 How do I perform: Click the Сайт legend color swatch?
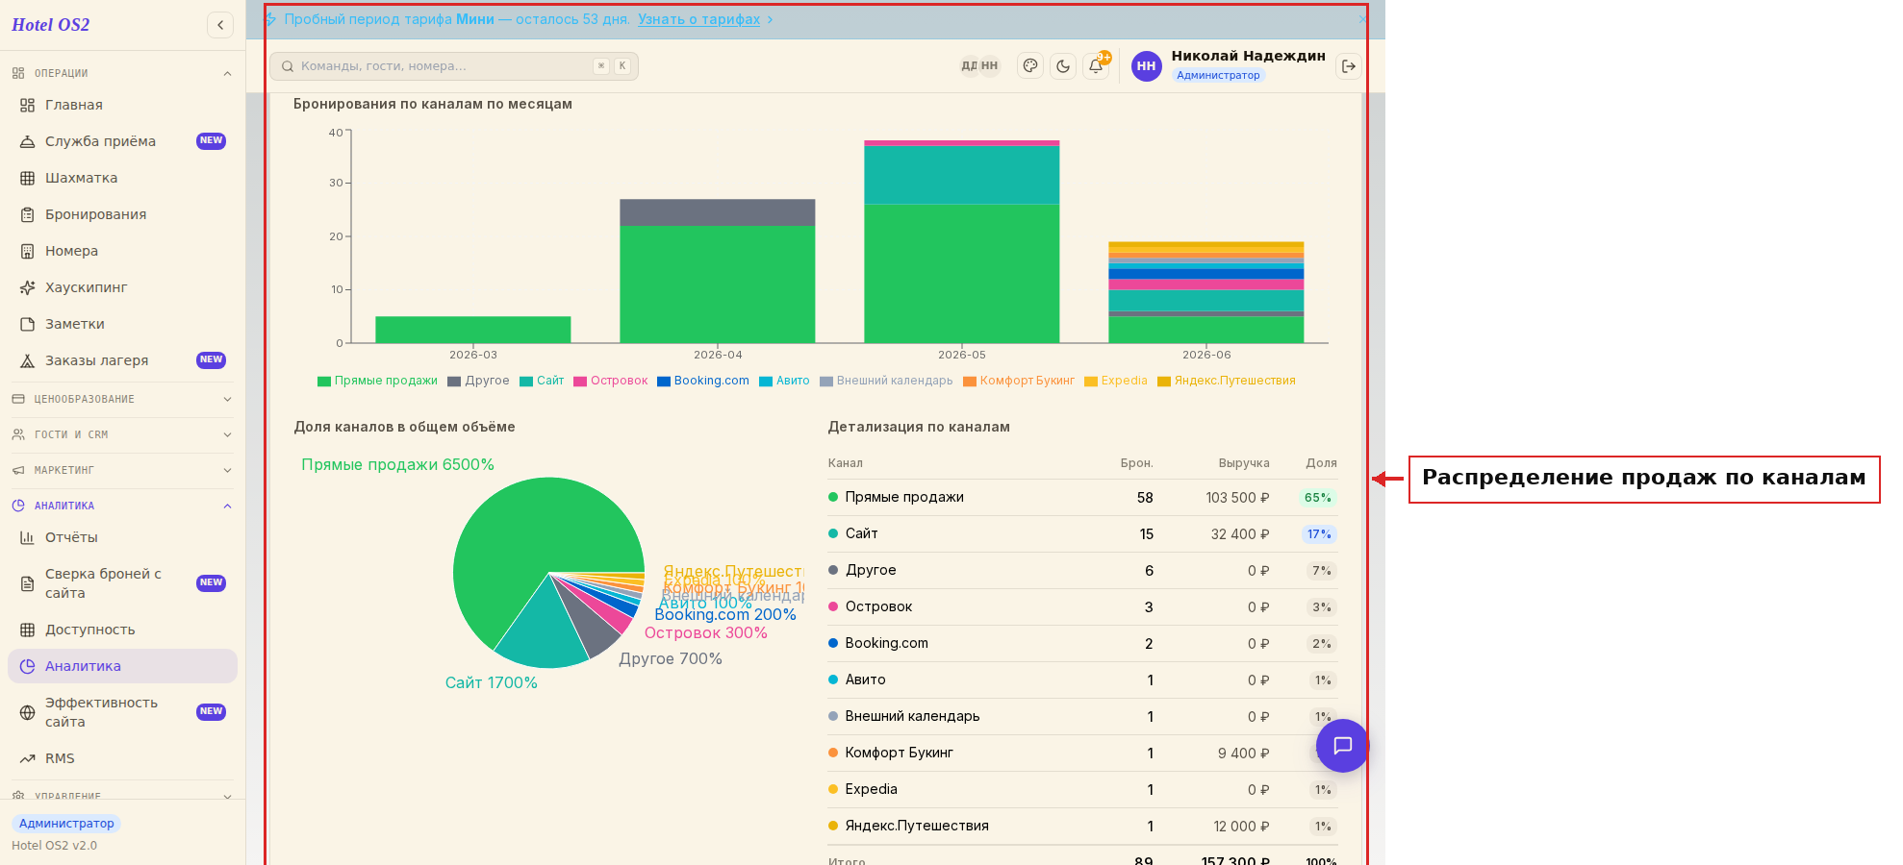(x=526, y=382)
